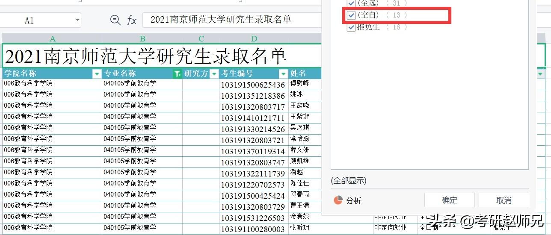551x235 pixels.
Task: Select cell with ID 103191500625436
Action: pyautogui.click(x=254, y=85)
